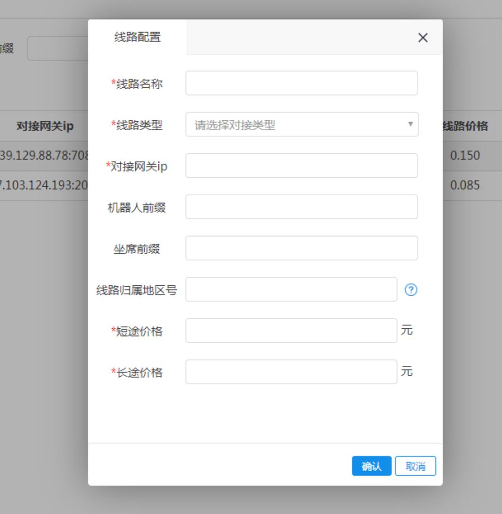Click into the 对接网关ip text box in dialog
Image resolution: width=502 pixels, height=514 pixels.
(302, 166)
